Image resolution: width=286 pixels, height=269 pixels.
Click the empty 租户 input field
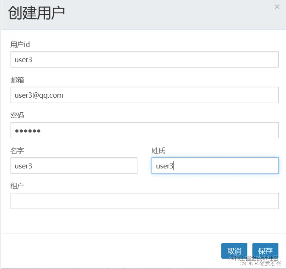click(x=144, y=201)
